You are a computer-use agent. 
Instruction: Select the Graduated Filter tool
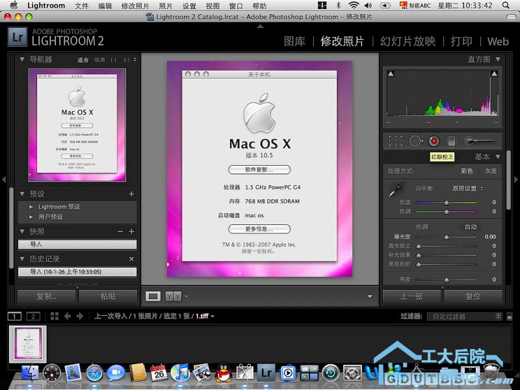click(452, 140)
